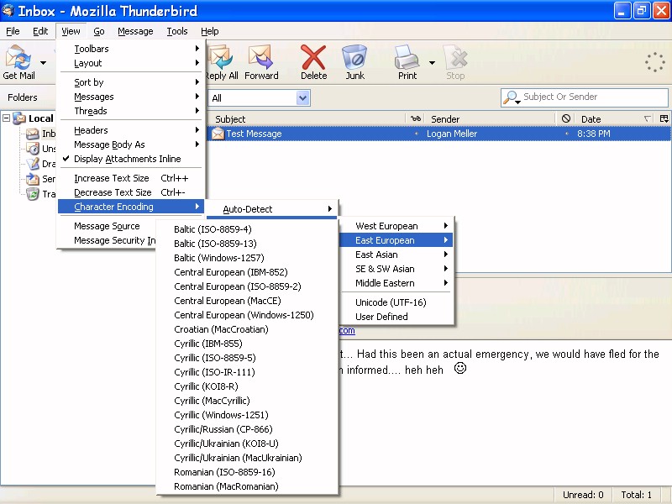672x504 pixels.
Task: Expand the Toolbars submenu
Action: click(131, 49)
